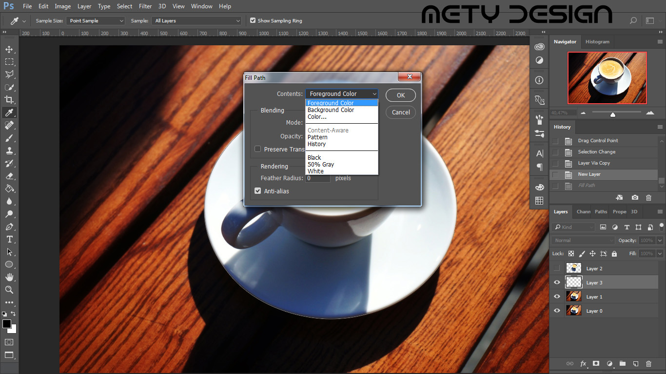Set history brush source for New Layer state
The width and height of the screenshot is (666, 374).
coord(555,174)
